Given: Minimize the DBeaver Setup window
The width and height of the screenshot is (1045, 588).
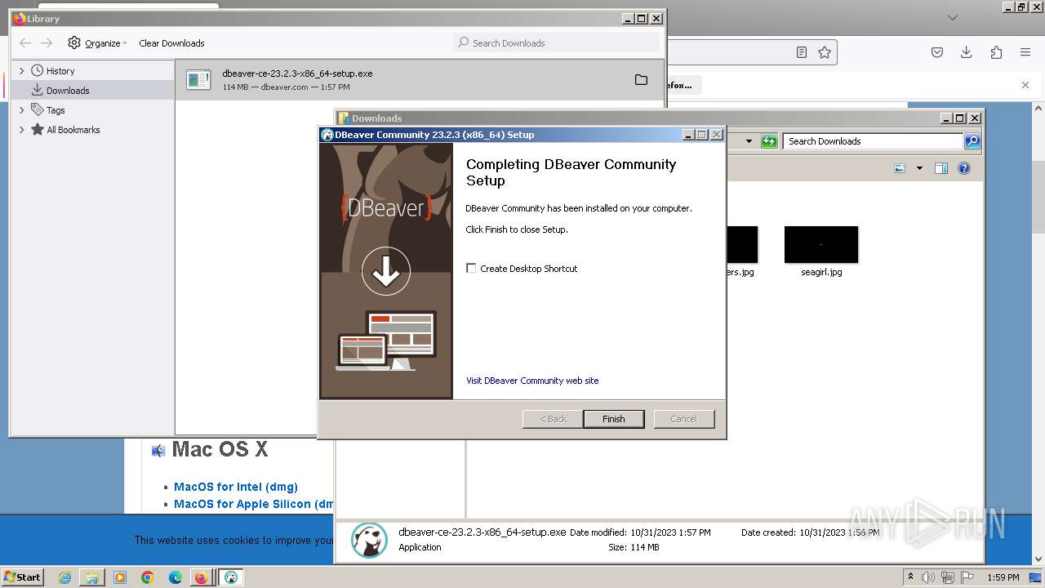Looking at the screenshot, I should pos(688,135).
